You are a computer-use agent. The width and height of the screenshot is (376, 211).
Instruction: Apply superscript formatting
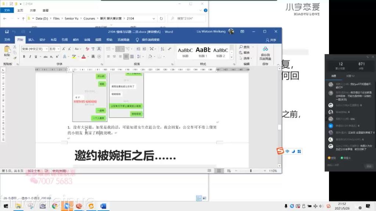click(57, 57)
